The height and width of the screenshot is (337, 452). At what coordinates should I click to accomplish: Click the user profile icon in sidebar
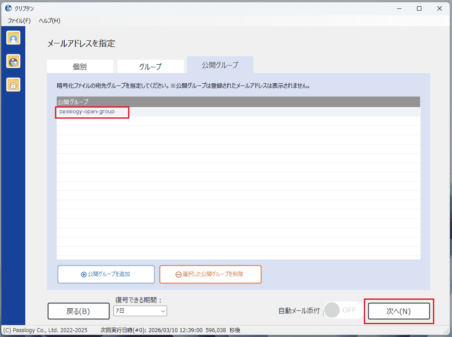click(13, 38)
